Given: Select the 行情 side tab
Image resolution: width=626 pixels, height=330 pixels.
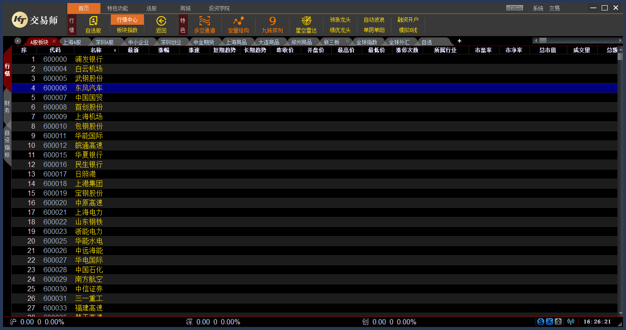Looking at the screenshot, I should coord(7,70).
